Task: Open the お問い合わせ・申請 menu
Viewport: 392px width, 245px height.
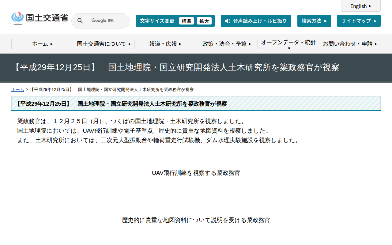Action: 349,44
